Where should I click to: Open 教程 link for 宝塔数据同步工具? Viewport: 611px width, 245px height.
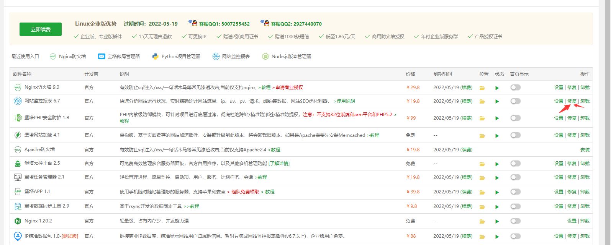(192, 206)
